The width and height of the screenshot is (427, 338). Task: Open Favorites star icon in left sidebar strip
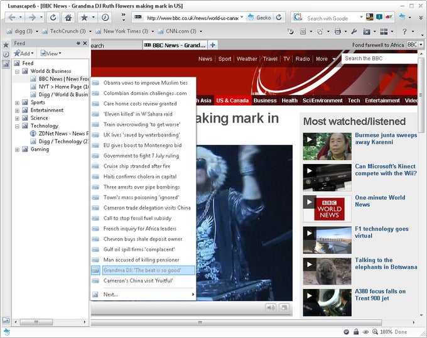[x=6, y=45]
